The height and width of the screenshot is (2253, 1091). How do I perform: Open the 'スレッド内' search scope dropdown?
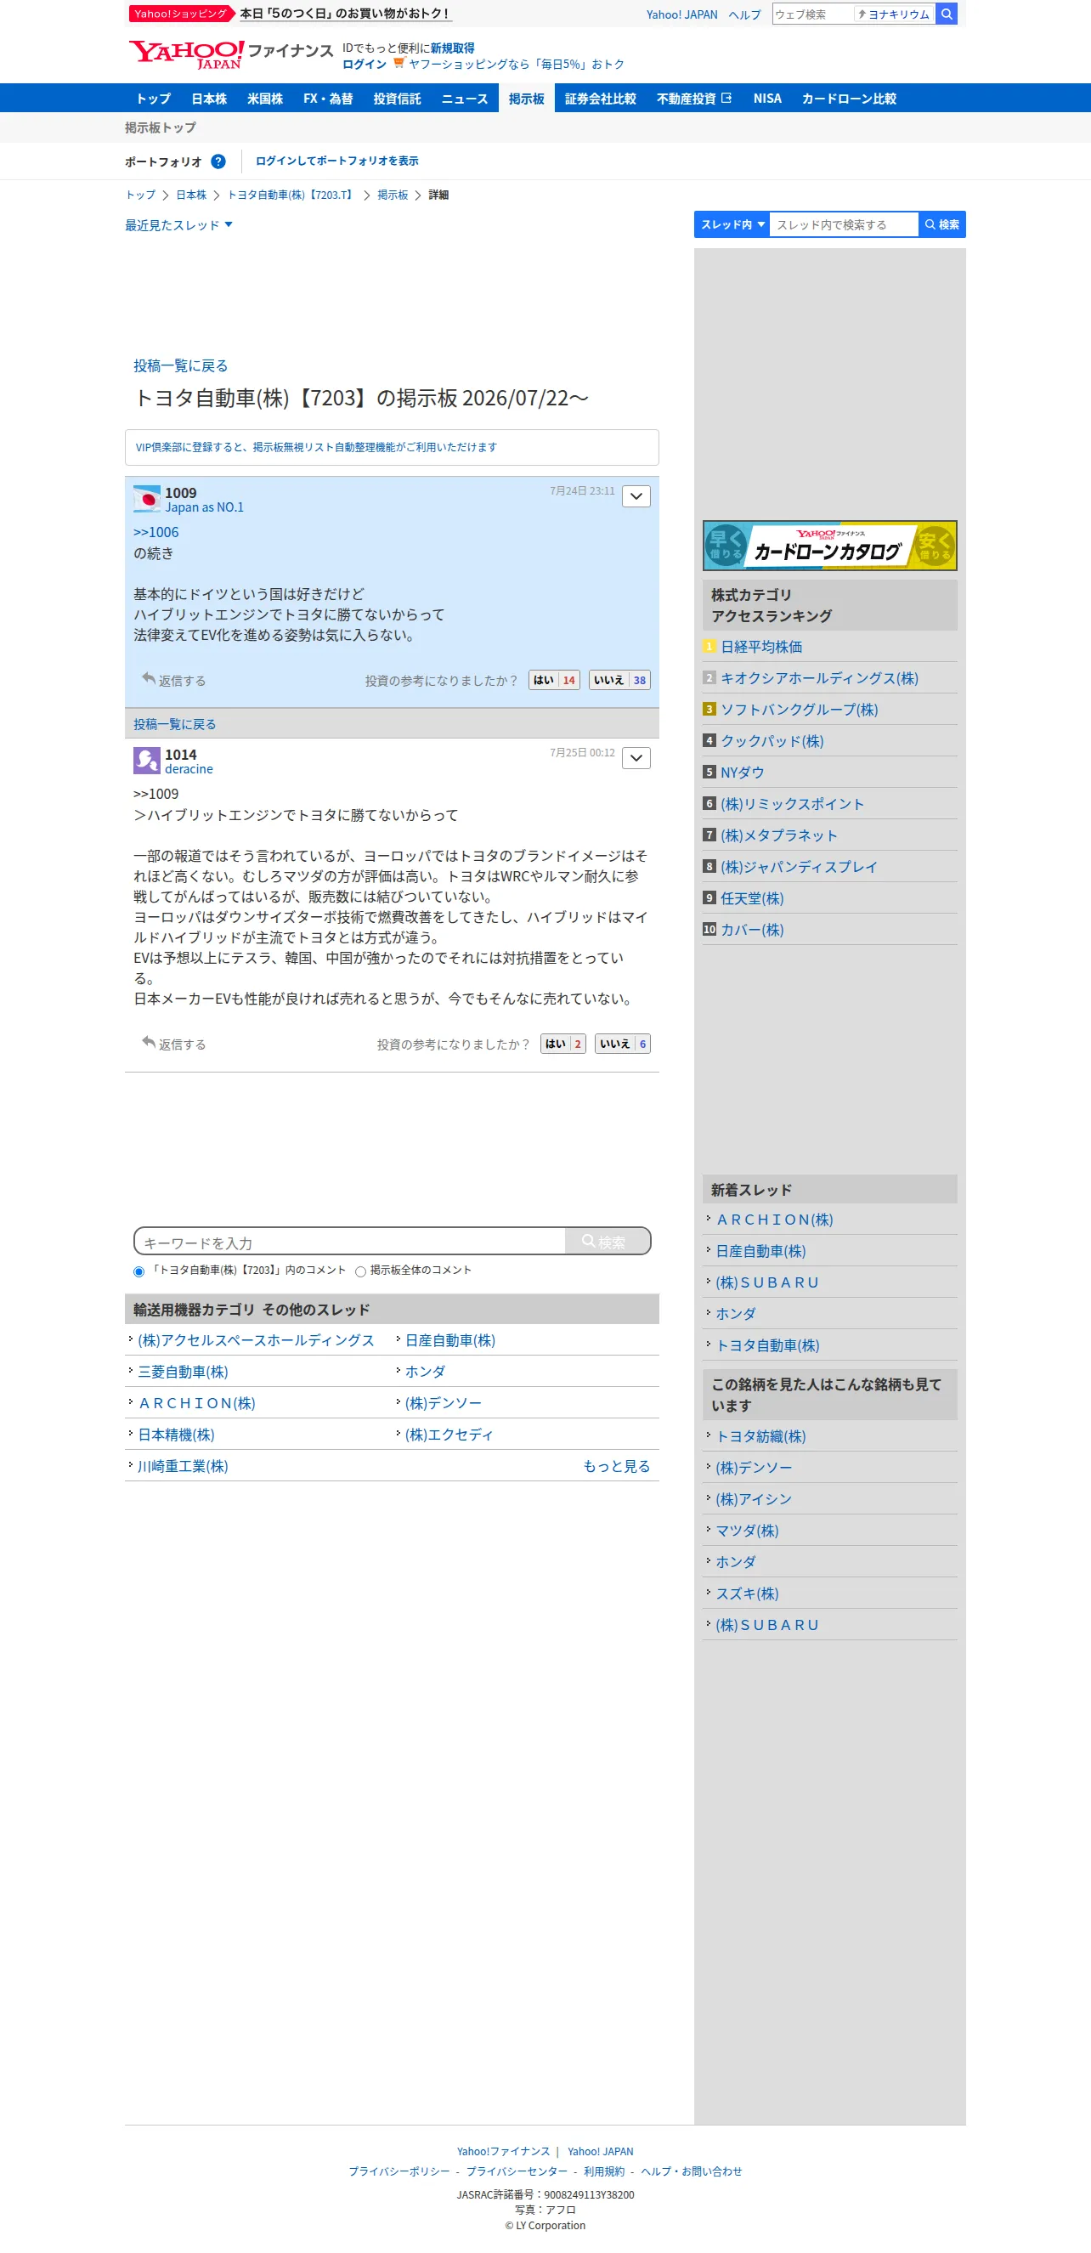click(732, 224)
